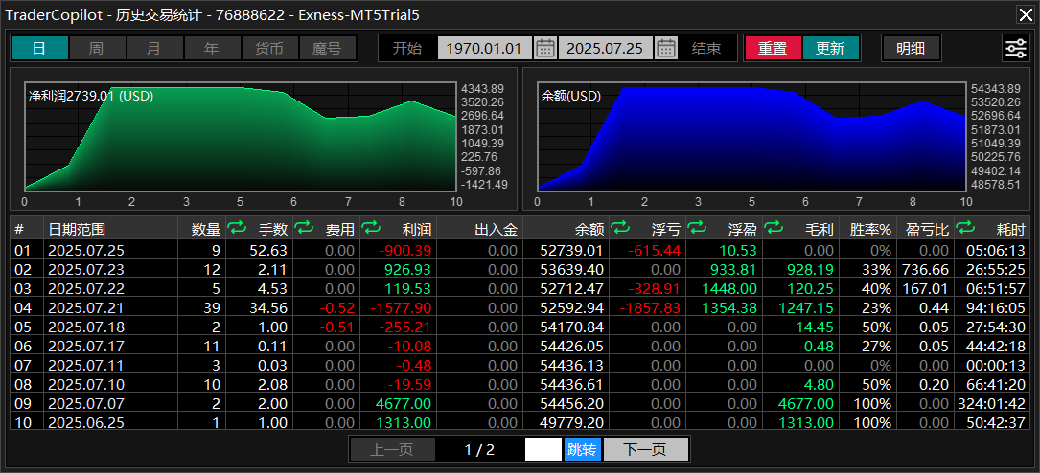Select the row dated 2025.07.10
1040x473 pixels.
[x=520, y=384]
